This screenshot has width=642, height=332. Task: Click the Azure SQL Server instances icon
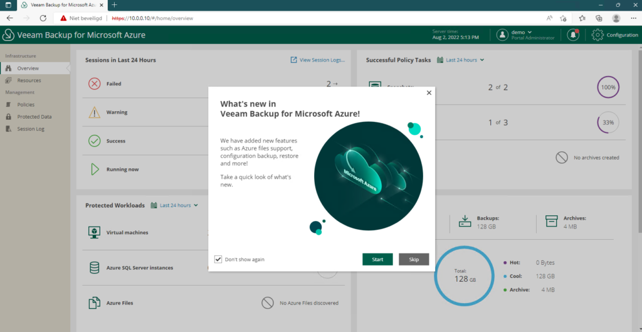(x=94, y=268)
